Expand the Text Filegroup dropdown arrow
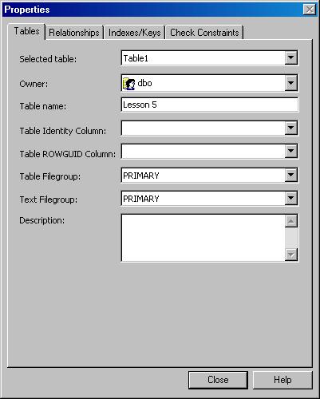This screenshot has width=320, height=399. point(290,198)
